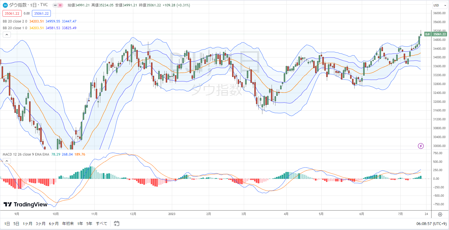
Task: Select the 6ヶ月 time range
Action: (54, 224)
